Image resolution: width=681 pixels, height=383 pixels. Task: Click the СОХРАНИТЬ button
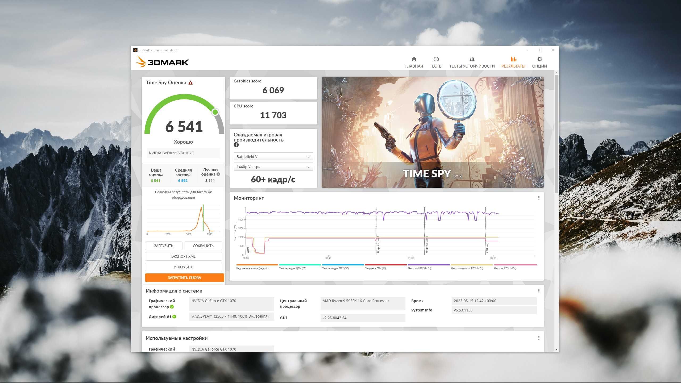[x=203, y=246]
